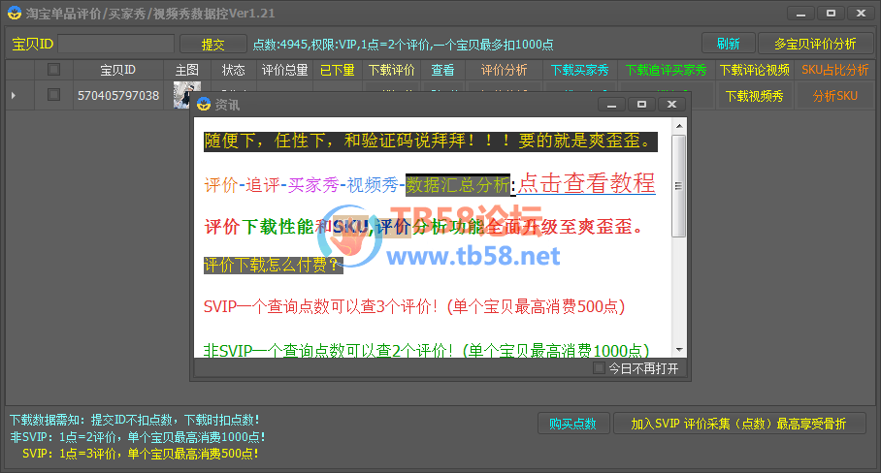The width and height of the screenshot is (881, 473).
Task: Click the 刷新 button
Action: point(728,44)
